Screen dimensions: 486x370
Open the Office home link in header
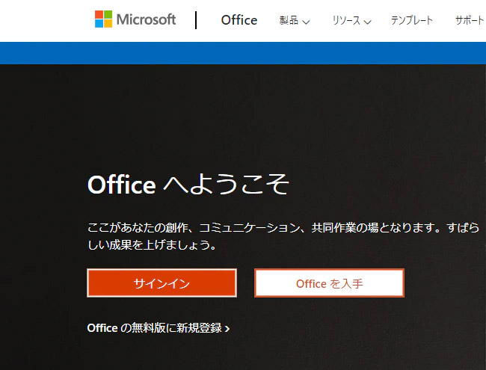click(239, 20)
